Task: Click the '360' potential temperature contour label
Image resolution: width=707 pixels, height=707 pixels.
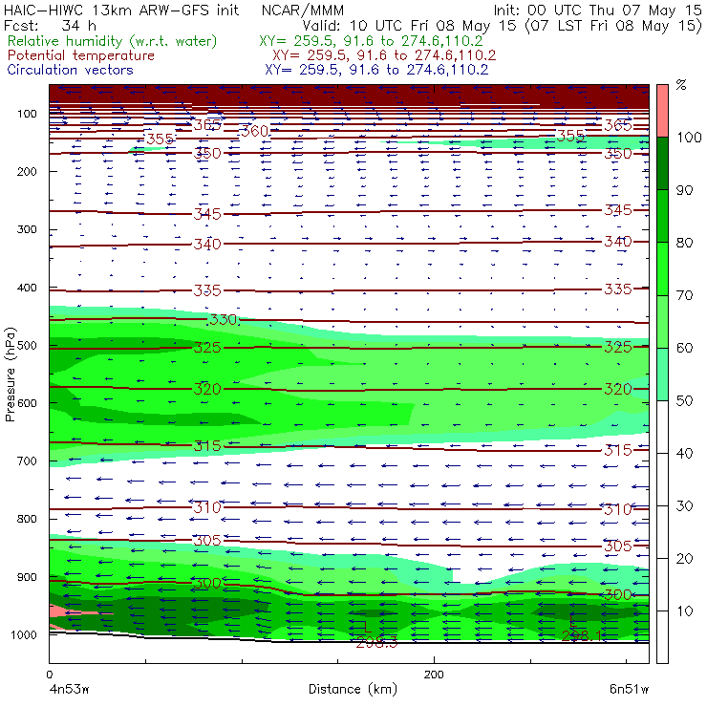Action: pyautogui.click(x=255, y=131)
